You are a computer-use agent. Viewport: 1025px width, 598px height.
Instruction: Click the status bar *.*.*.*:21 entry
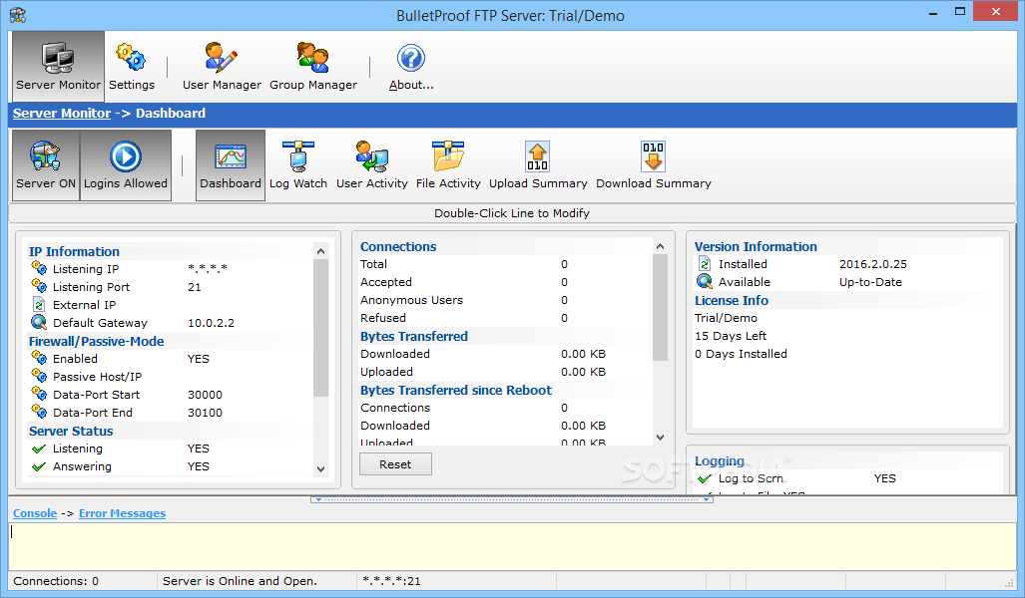tap(391, 581)
